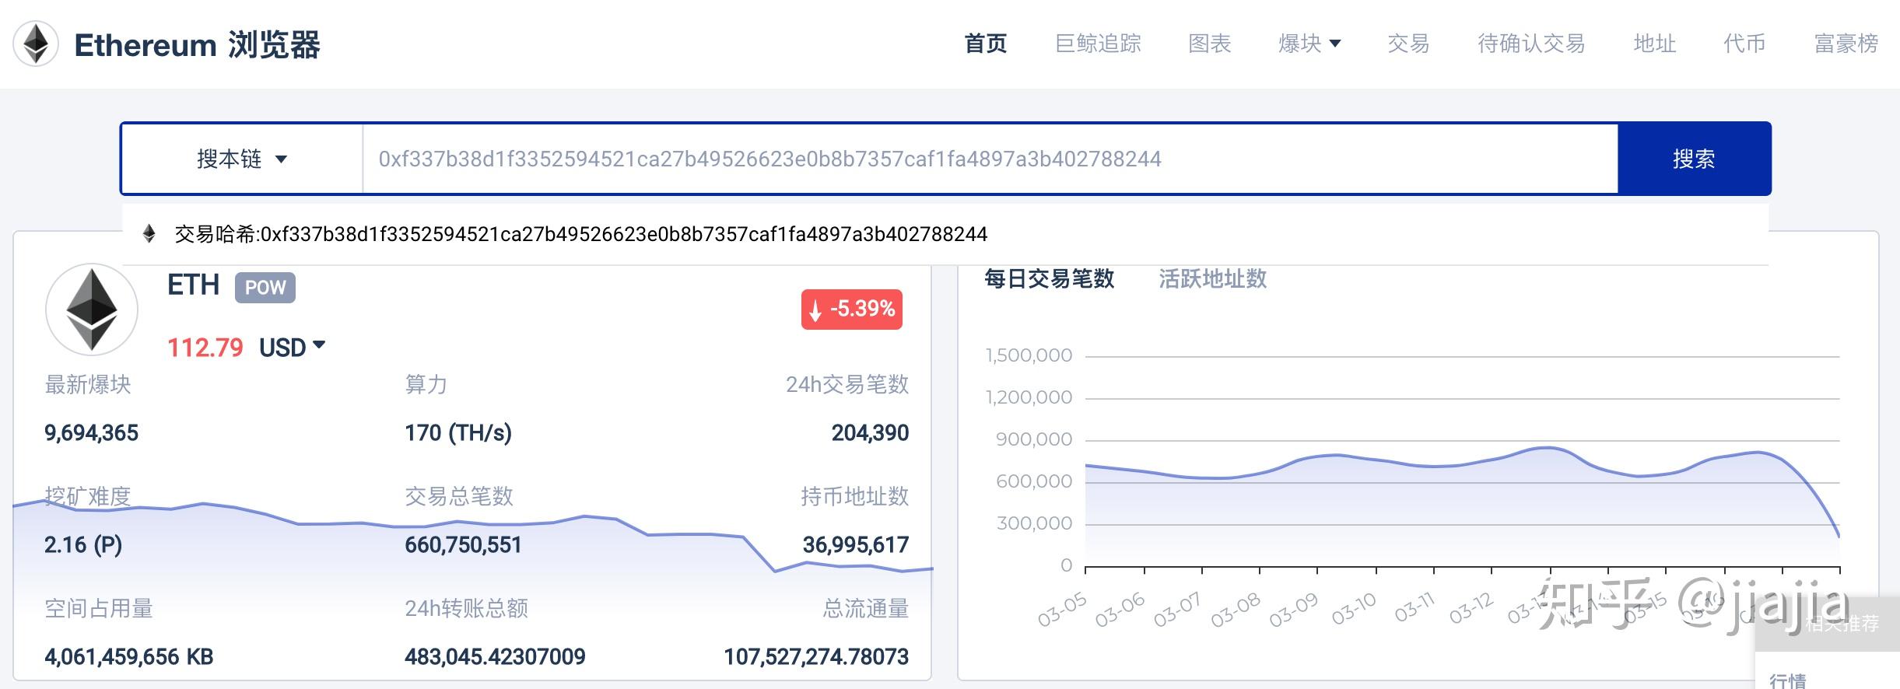Click the blue 搜索 button
Screen dimensions: 1900x689
pos(1694,159)
